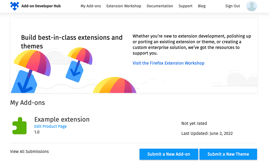
Task: Navigate to Extension Workshop
Action: (x=124, y=6)
